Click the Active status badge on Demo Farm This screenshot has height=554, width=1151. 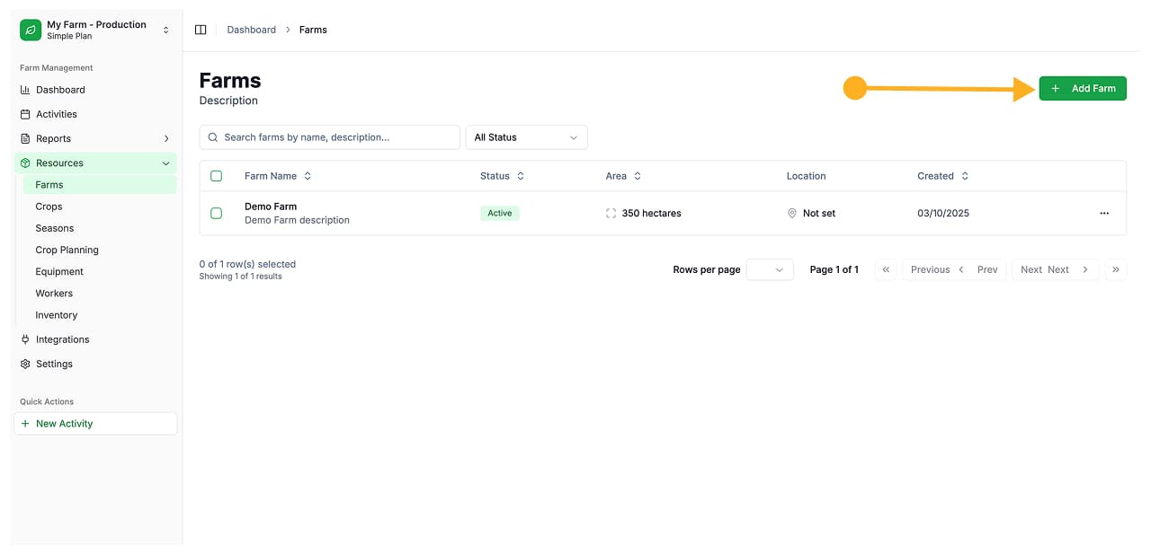coord(499,213)
